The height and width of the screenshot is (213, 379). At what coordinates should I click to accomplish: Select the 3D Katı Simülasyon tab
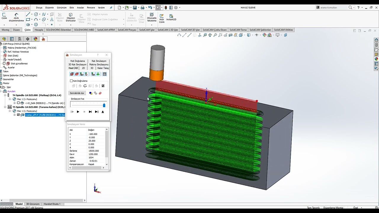(77, 64)
